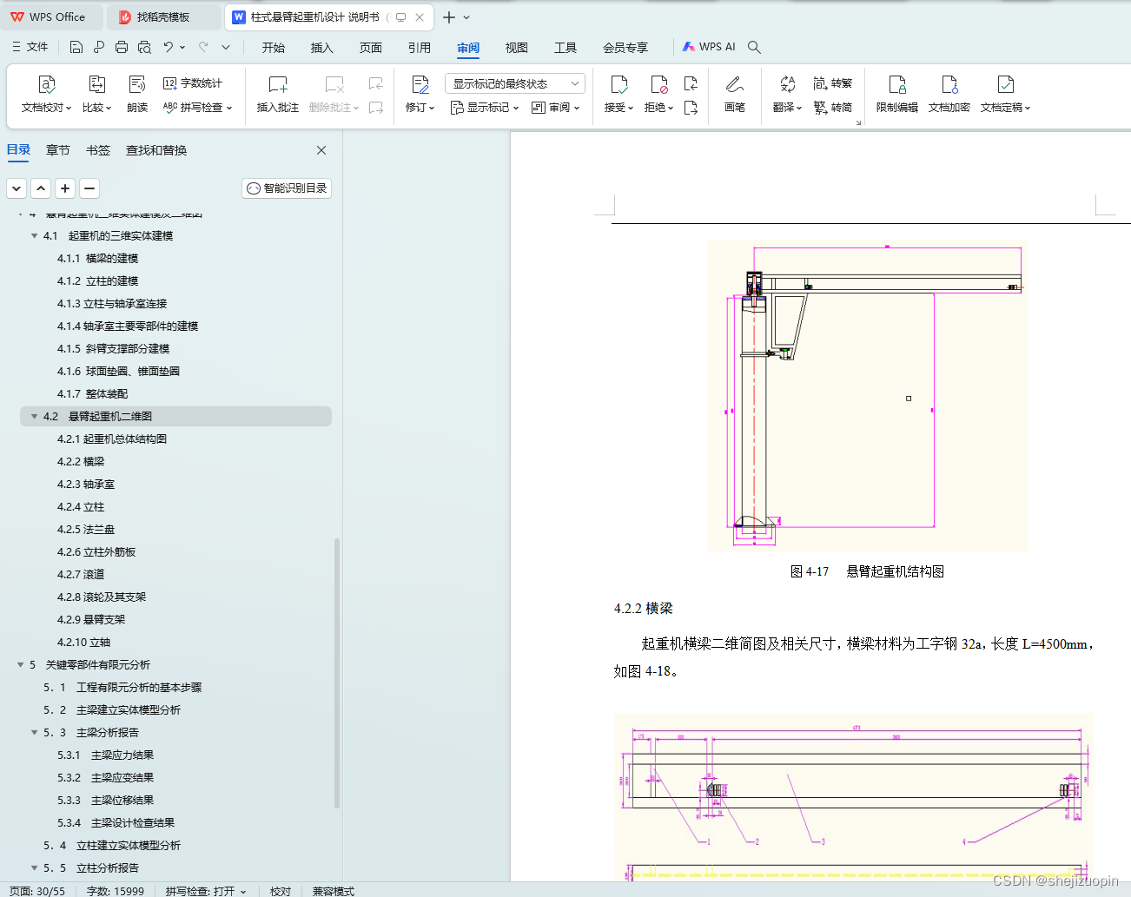Switch to the 插入 ribbon tab

322,48
